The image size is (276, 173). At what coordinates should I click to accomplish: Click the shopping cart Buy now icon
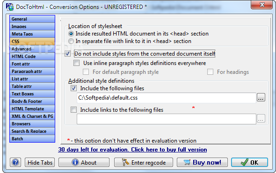click(x=187, y=162)
